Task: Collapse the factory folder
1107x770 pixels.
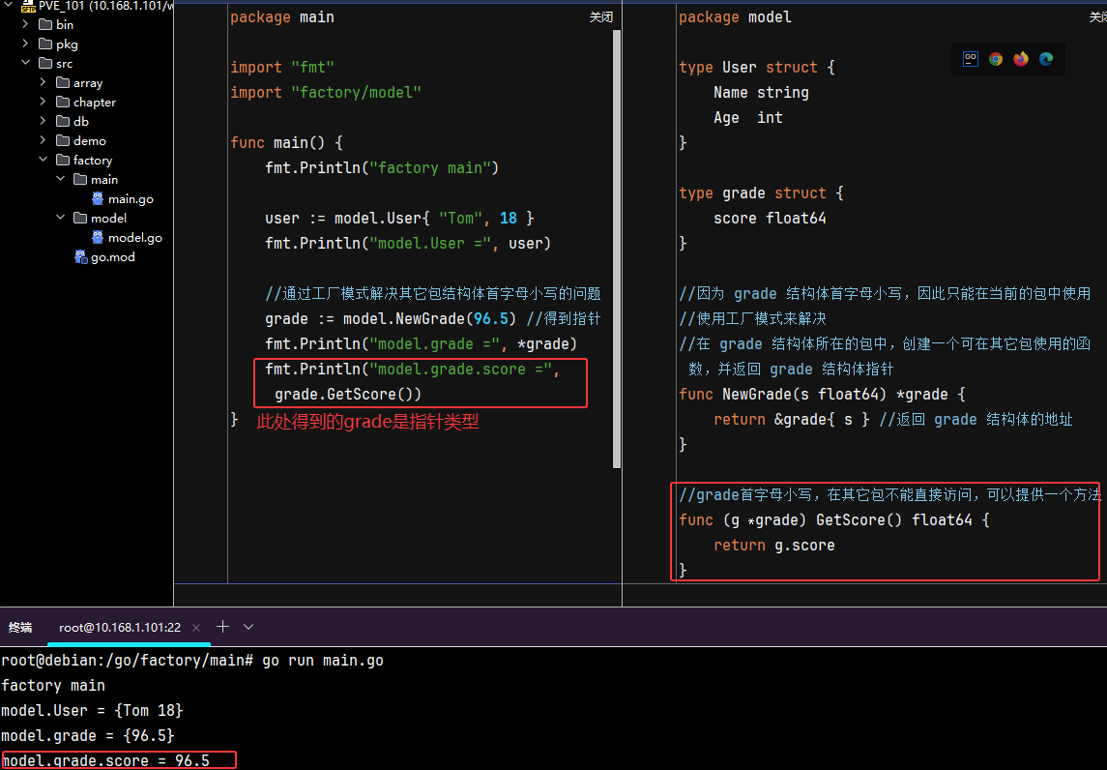Action: coord(44,161)
